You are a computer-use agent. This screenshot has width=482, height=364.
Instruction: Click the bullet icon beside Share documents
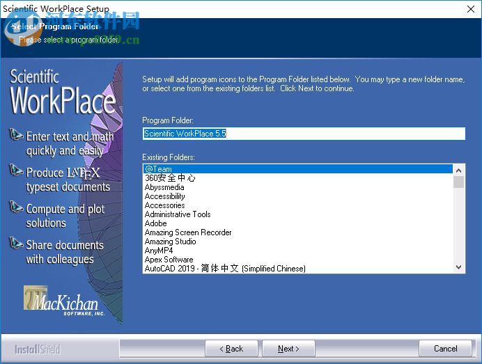coord(16,243)
